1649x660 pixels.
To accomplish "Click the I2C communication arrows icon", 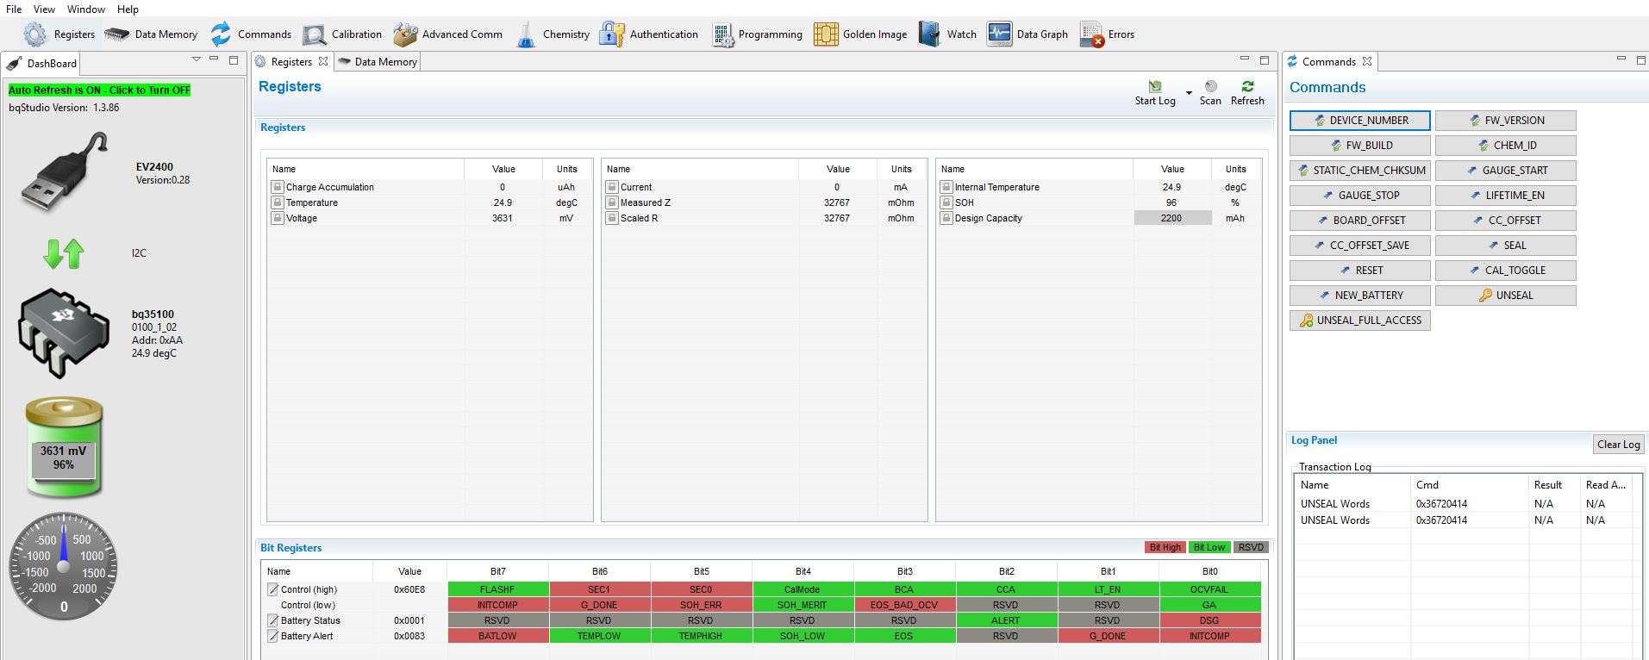I will 64,253.
